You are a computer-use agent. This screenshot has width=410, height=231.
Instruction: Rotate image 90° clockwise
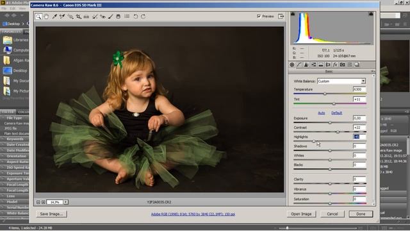coord(143,17)
